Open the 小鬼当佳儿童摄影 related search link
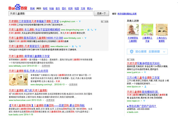This screenshot has height=125, width=178. pyautogui.click(x=162, y=40)
